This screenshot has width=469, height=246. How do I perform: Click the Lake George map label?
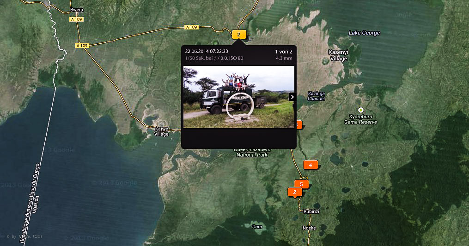click(x=364, y=33)
